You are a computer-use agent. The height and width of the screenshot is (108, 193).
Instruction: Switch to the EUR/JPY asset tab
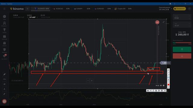(x=82, y=9)
